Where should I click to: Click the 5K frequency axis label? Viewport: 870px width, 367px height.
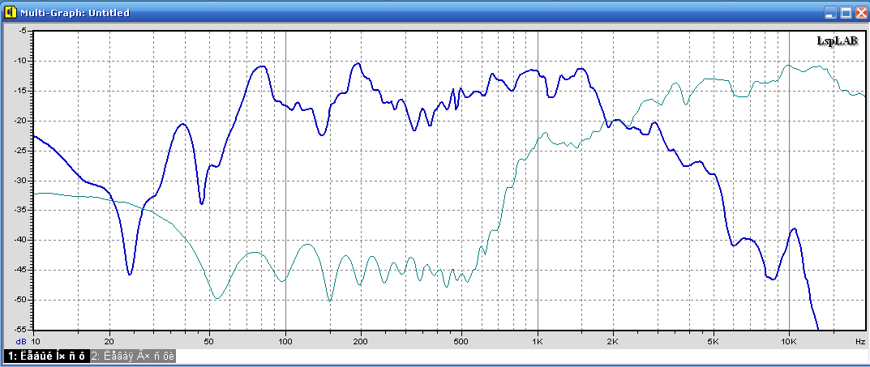pos(714,342)
